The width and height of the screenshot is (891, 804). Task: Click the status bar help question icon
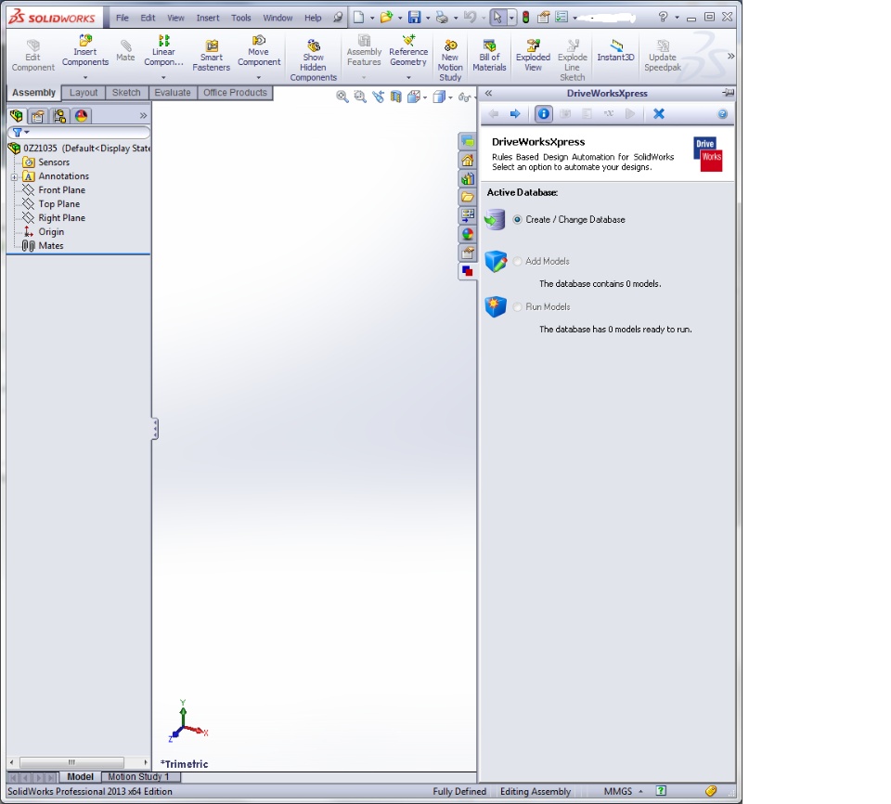(661, 791)
